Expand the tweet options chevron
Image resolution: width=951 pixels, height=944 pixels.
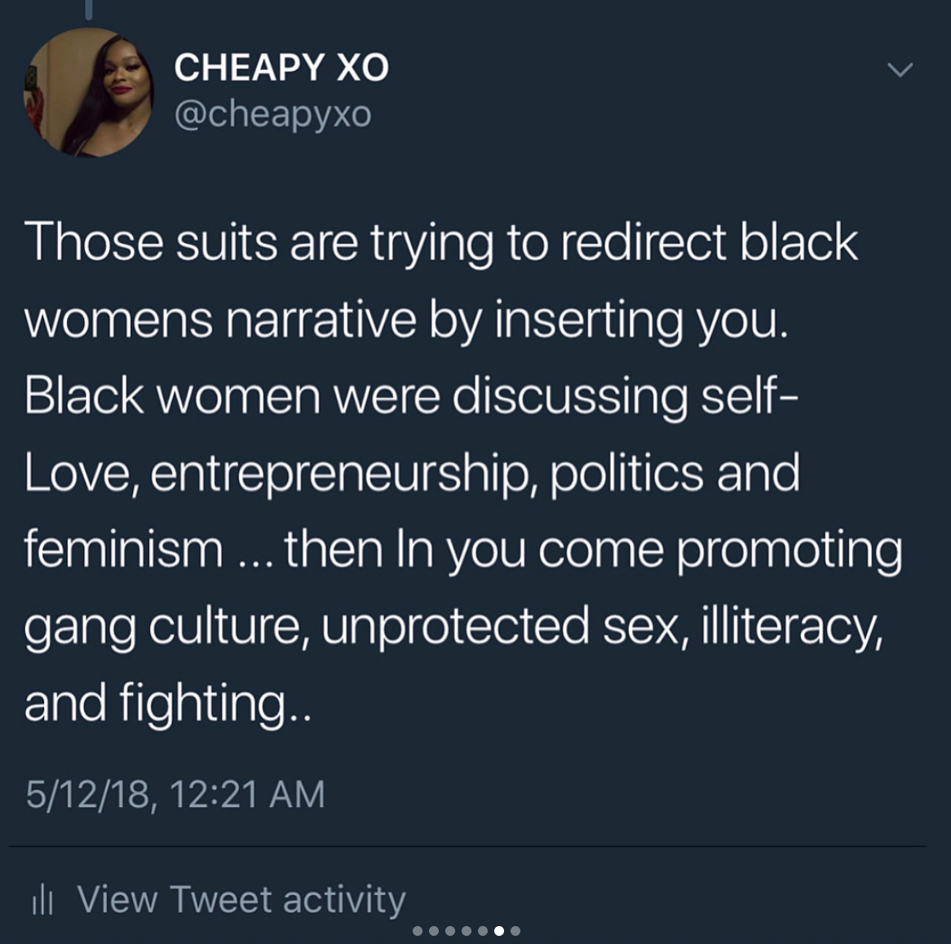(900, 70)
